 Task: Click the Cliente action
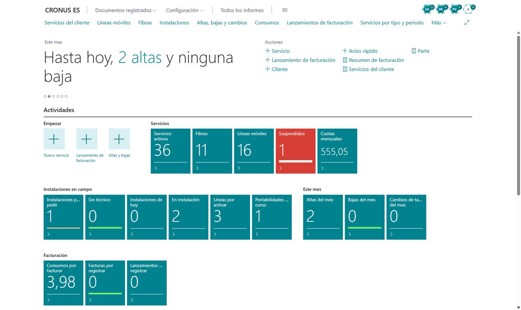(277, 69)
